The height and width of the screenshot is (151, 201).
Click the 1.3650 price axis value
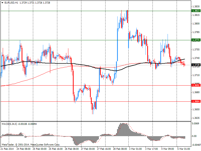point(196,109)
